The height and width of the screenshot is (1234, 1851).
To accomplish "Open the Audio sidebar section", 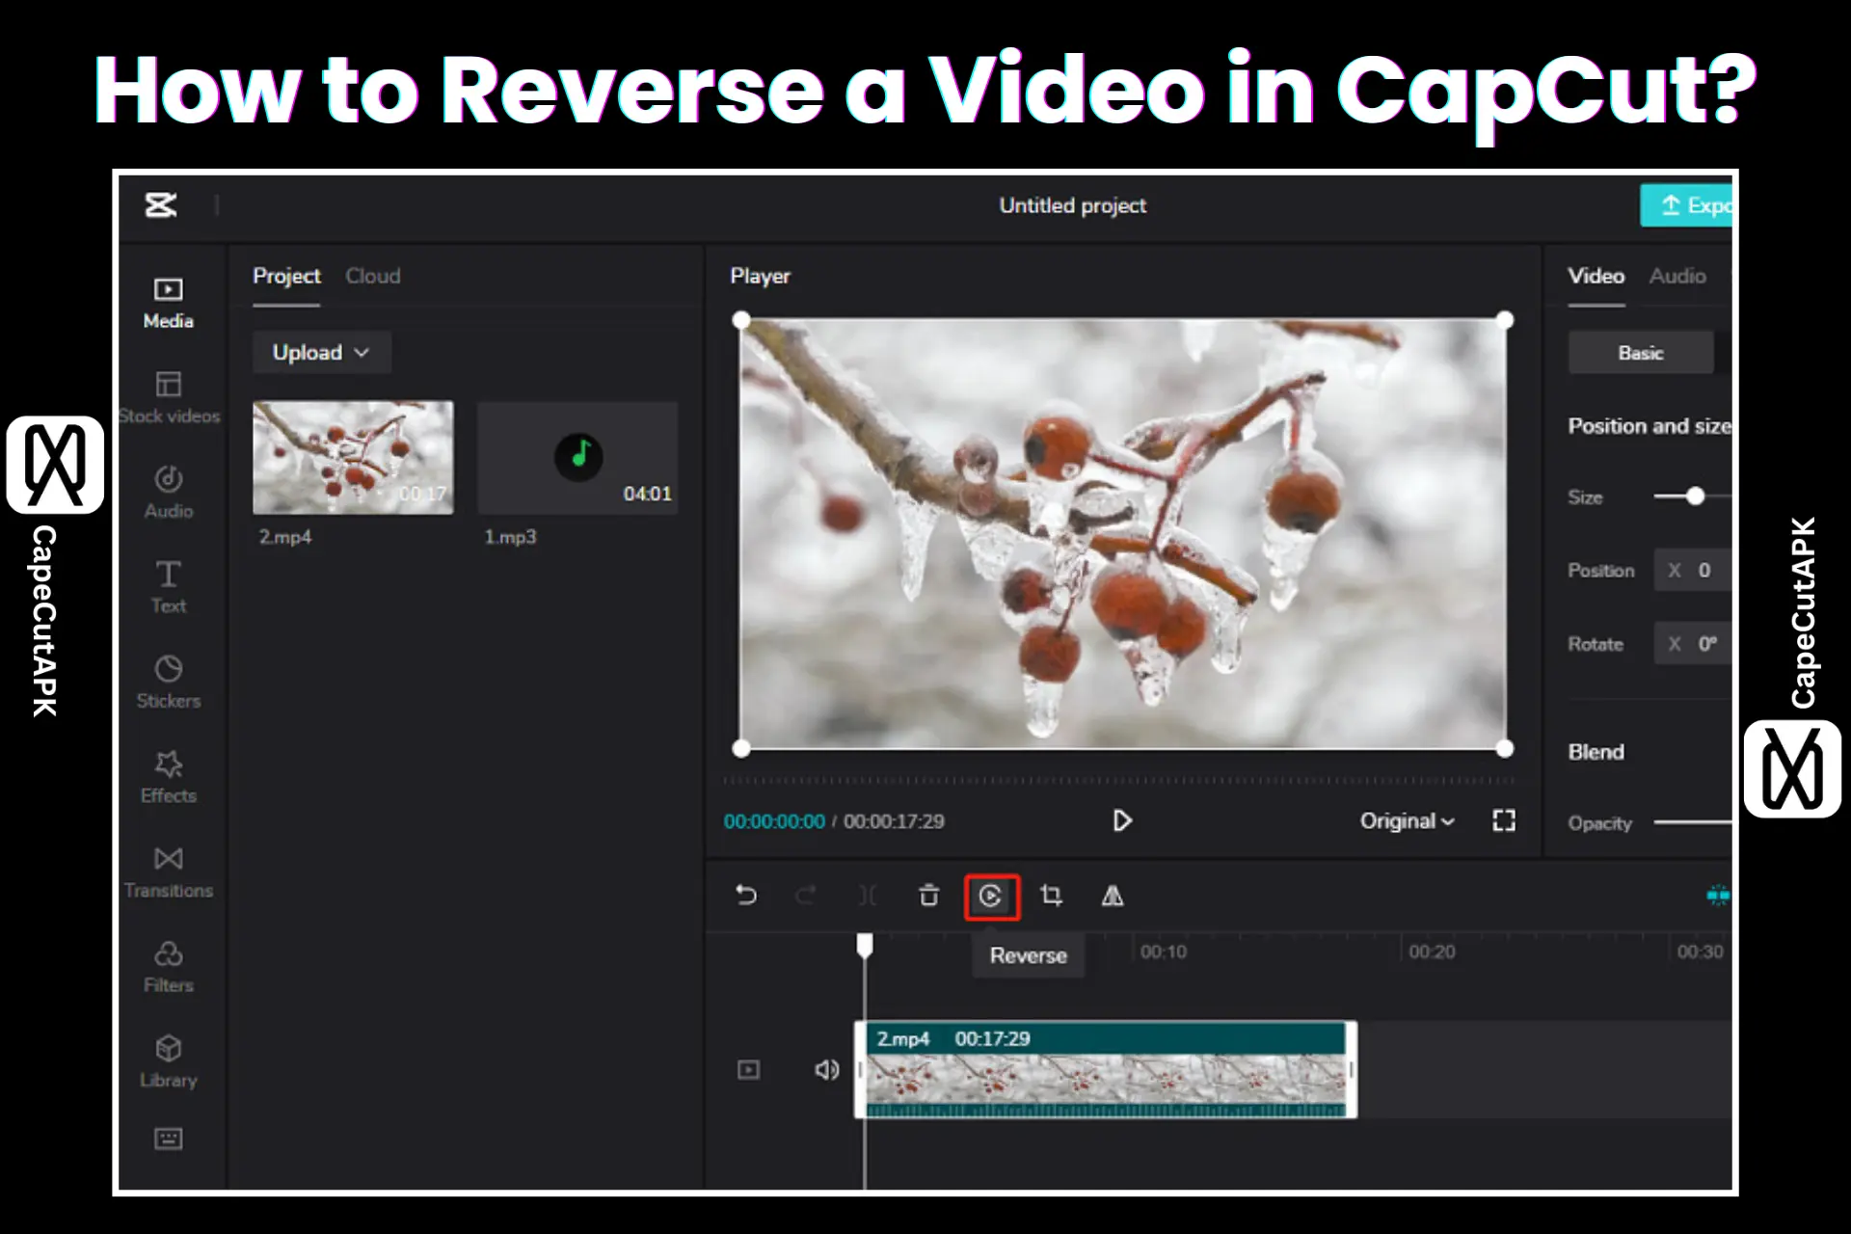I will pos(169,493).
